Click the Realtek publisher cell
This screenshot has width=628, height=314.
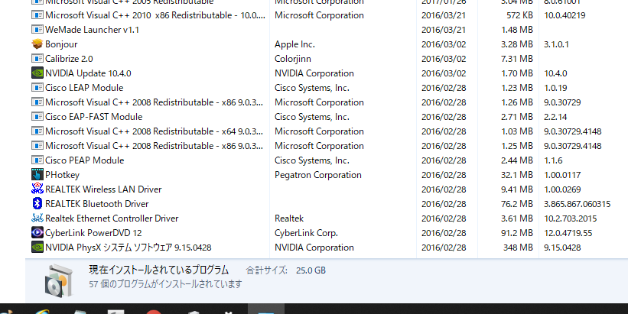point(289,219)
